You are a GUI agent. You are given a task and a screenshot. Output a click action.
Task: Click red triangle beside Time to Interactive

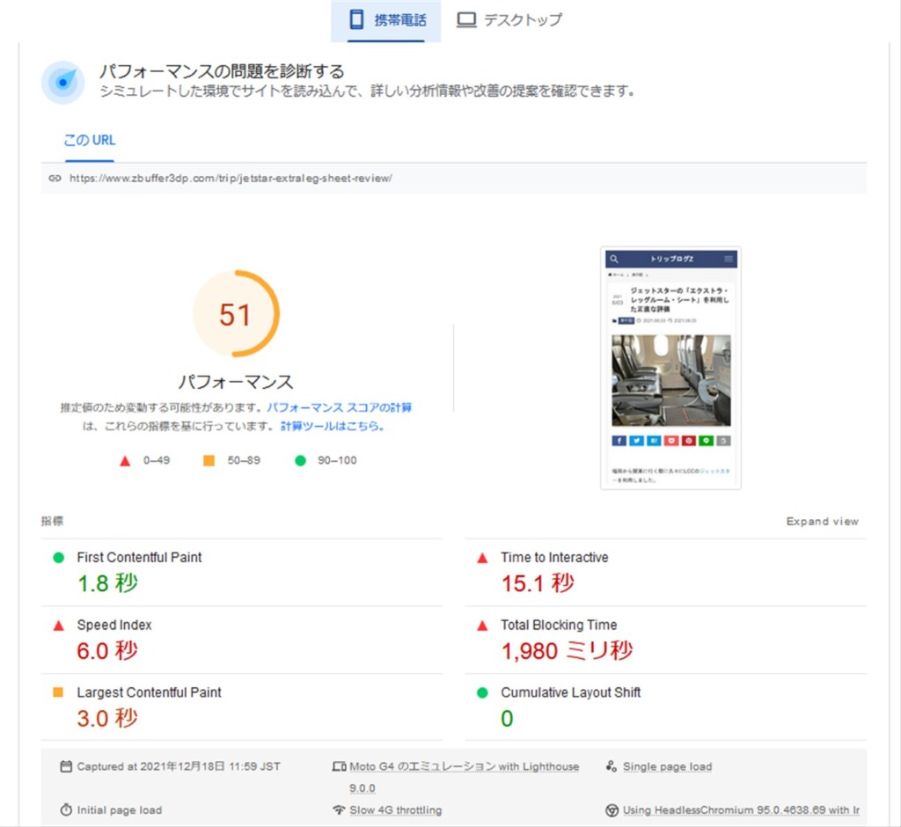pyautogui.click(x=482, y=558)
